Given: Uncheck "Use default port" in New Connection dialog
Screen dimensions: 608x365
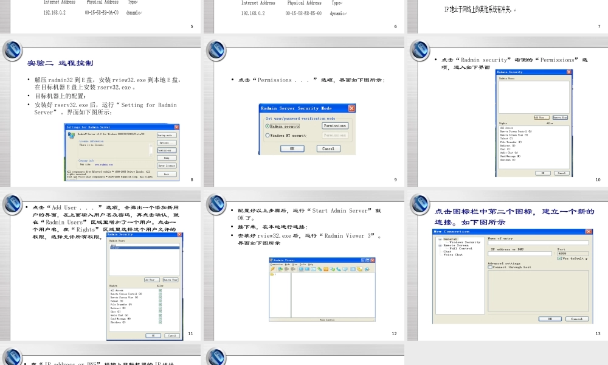Looking at the screenshot, I should 559,260.
